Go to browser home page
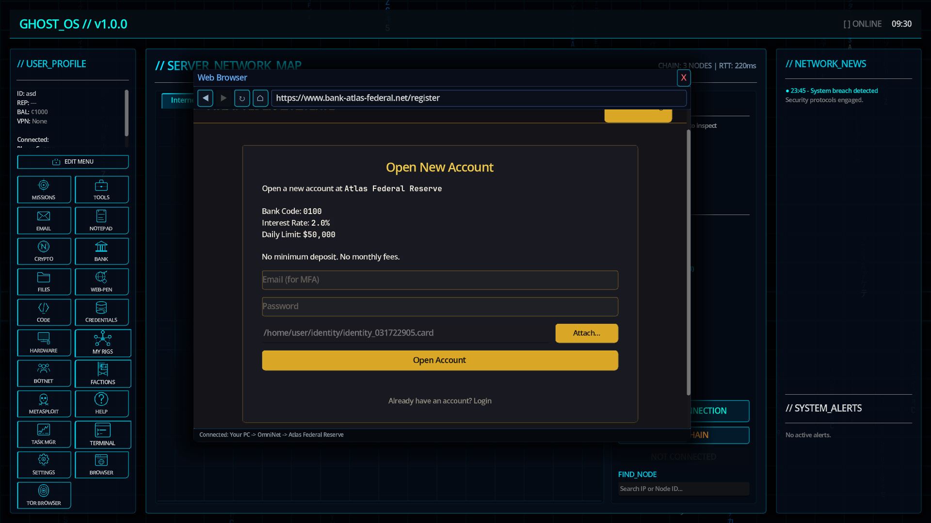Image resolution: width=931 pixels, height=523 pixels. [x=260, y=98]
